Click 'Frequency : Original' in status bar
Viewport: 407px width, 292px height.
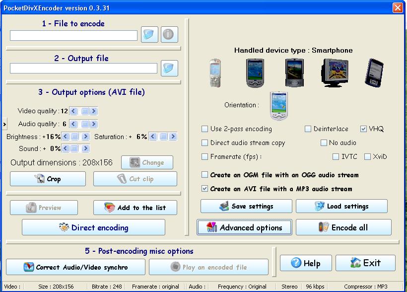click(x=242, y=287)
